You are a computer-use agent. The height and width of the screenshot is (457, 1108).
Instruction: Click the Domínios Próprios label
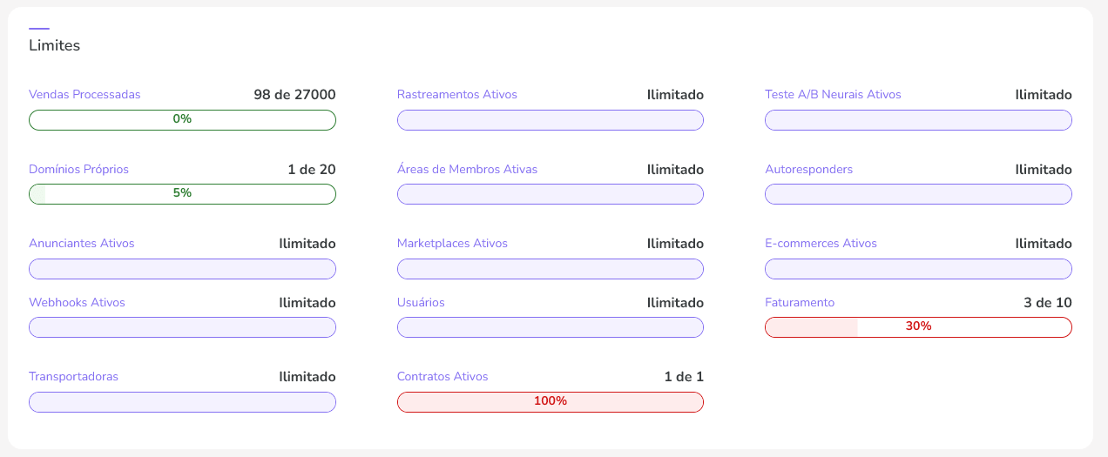pyautogui.click(x=78, y=170)
